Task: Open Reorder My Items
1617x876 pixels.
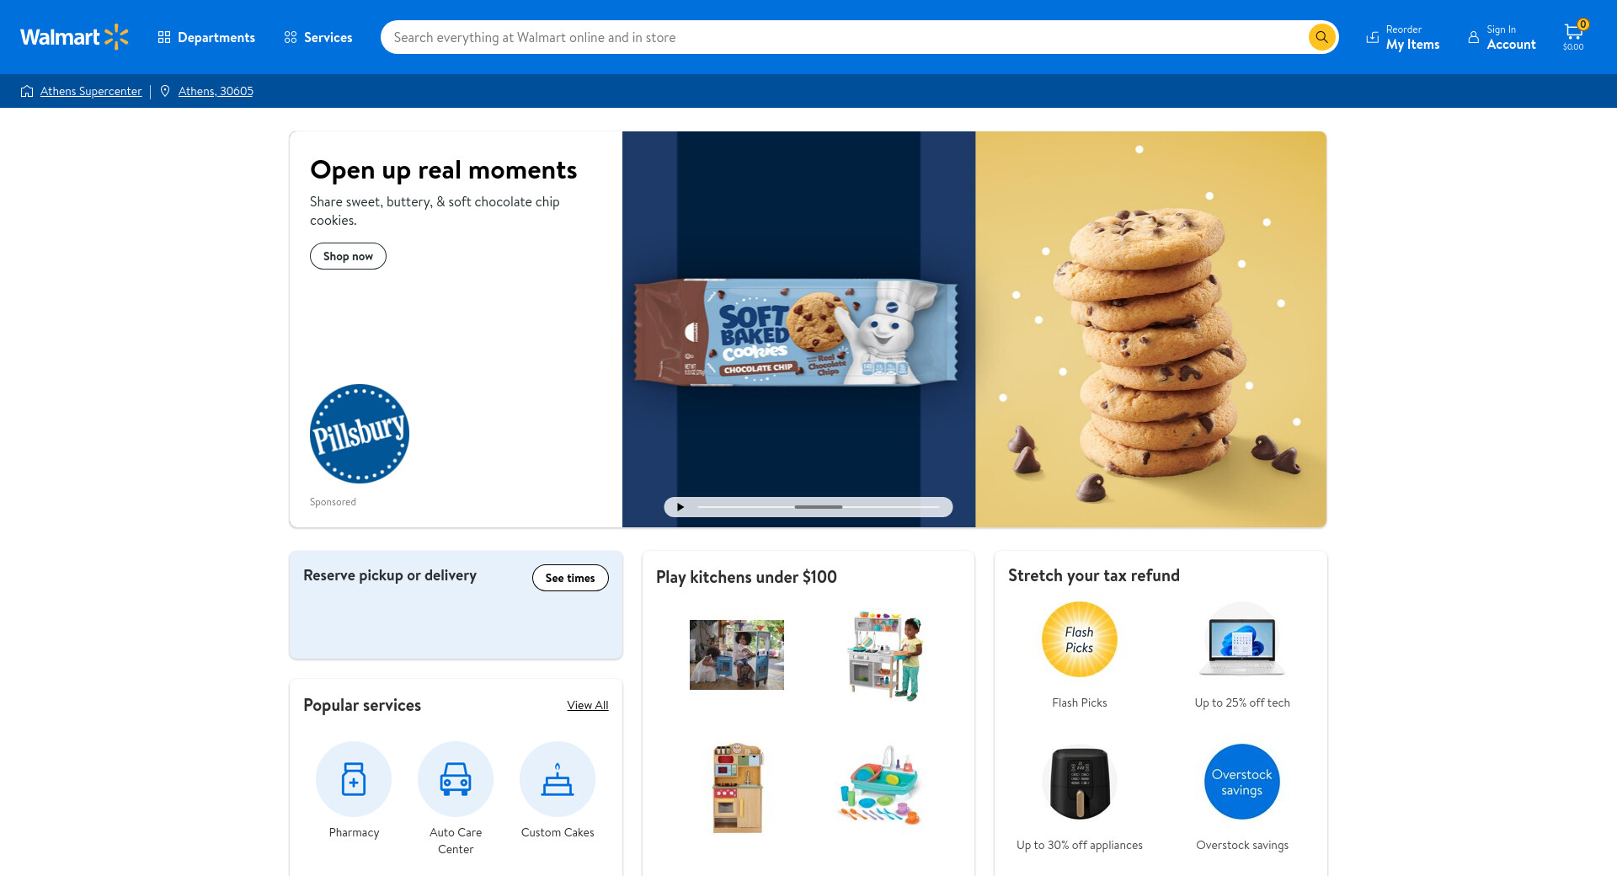Action: tap(1403, 37)
